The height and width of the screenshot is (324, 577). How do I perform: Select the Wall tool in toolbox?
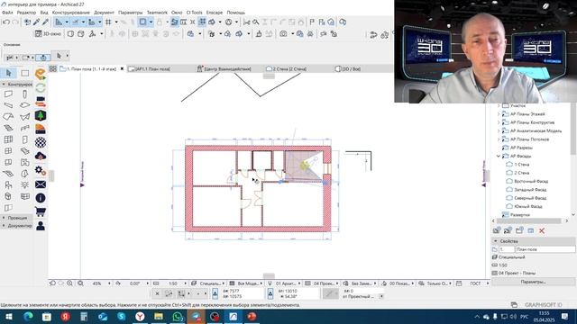click(x=8, y=94)
